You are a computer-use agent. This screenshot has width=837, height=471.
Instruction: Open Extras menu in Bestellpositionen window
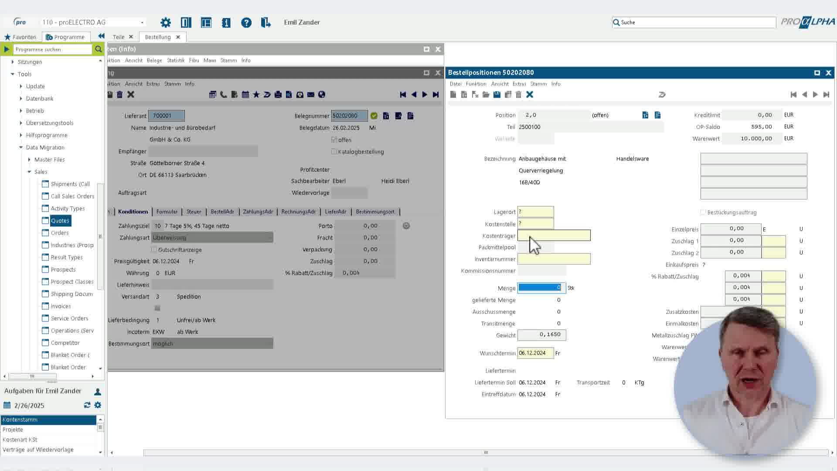point(519,84)
